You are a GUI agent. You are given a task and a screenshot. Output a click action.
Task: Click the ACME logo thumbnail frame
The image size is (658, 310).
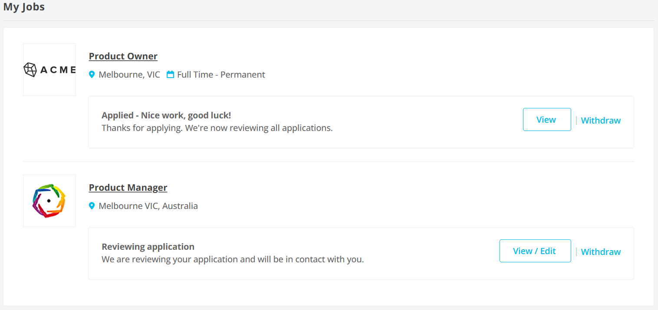49,69
